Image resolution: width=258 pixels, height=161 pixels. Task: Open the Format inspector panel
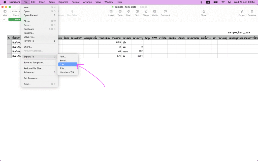click(242, 12)
